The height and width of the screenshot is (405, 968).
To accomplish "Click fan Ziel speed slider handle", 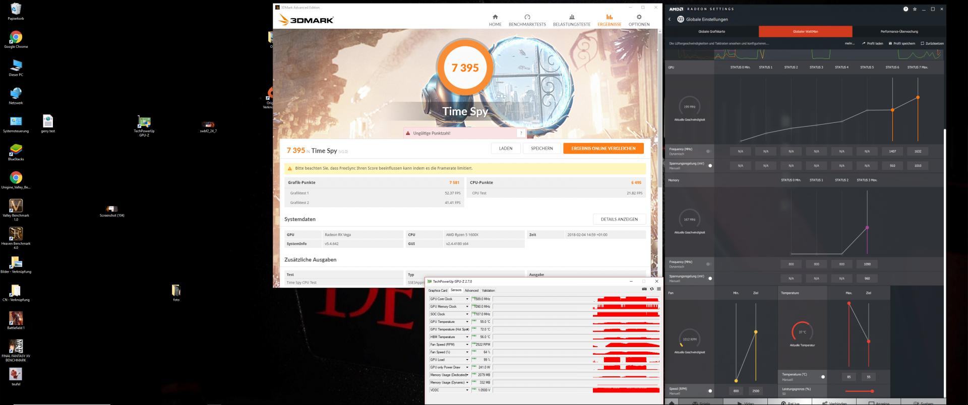I will (755, 332).
